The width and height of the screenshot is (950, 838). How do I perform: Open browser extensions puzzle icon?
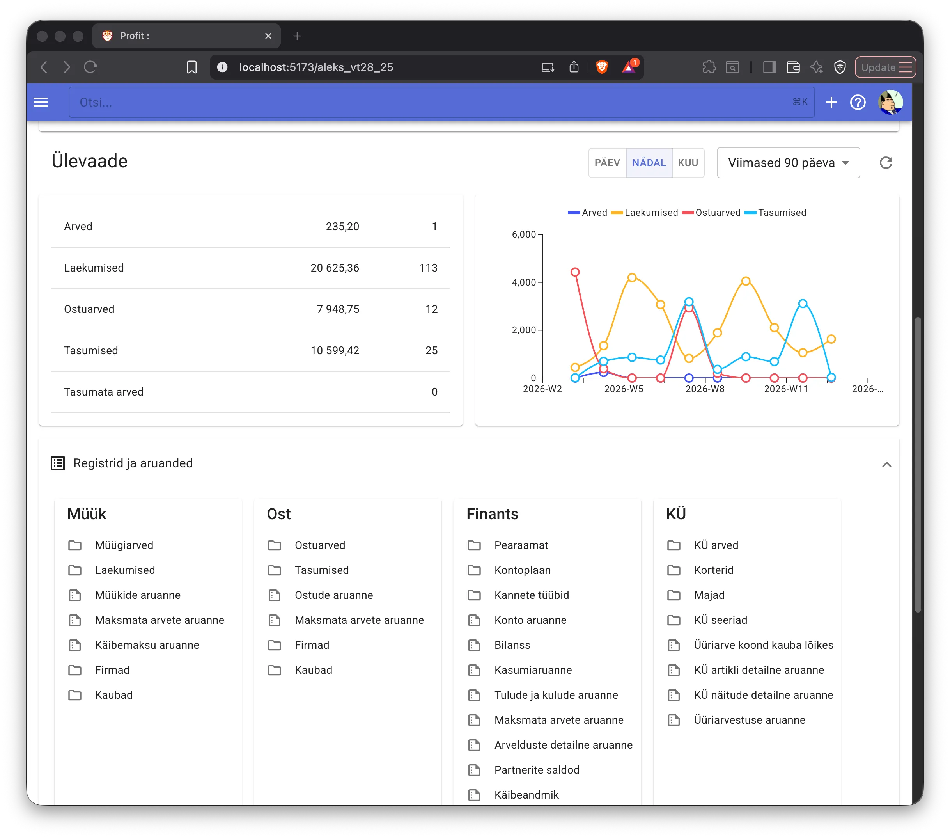tap(709, 67)
